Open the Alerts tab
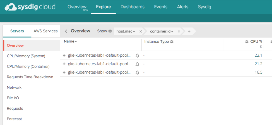Viewport: 272px width, 125px height. (183, 7)
